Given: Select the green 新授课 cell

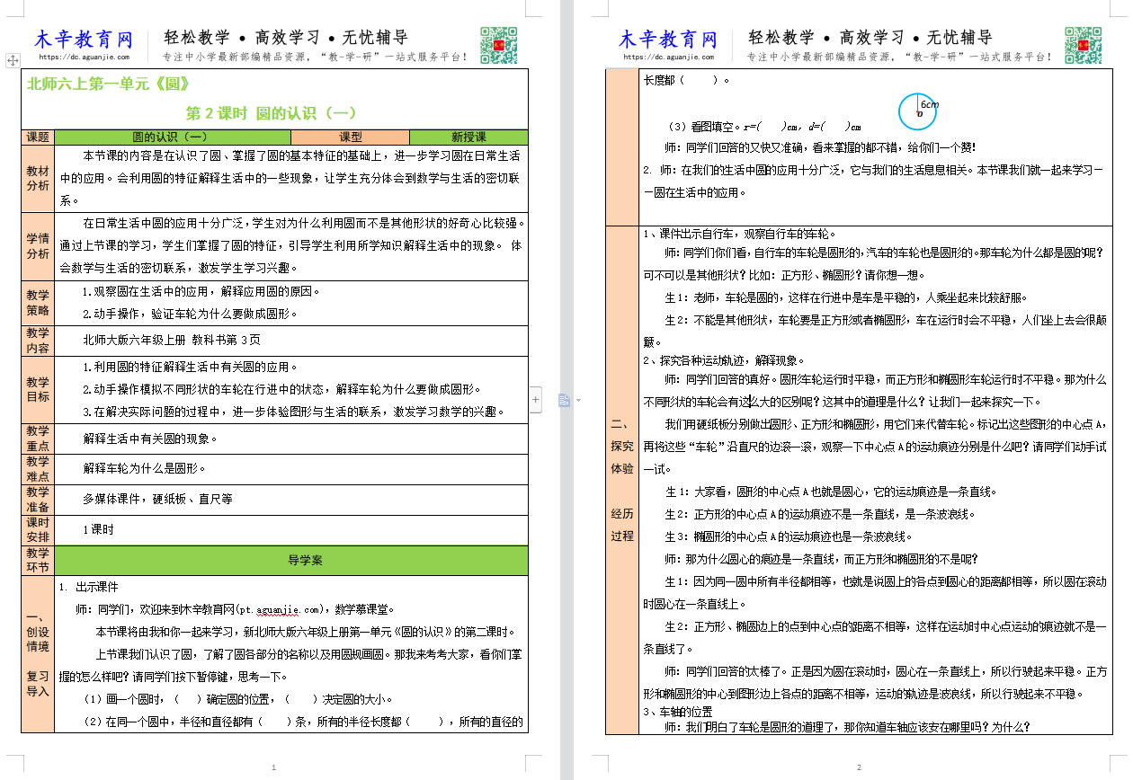Looking at the screenshot, I should click(468, 137).
